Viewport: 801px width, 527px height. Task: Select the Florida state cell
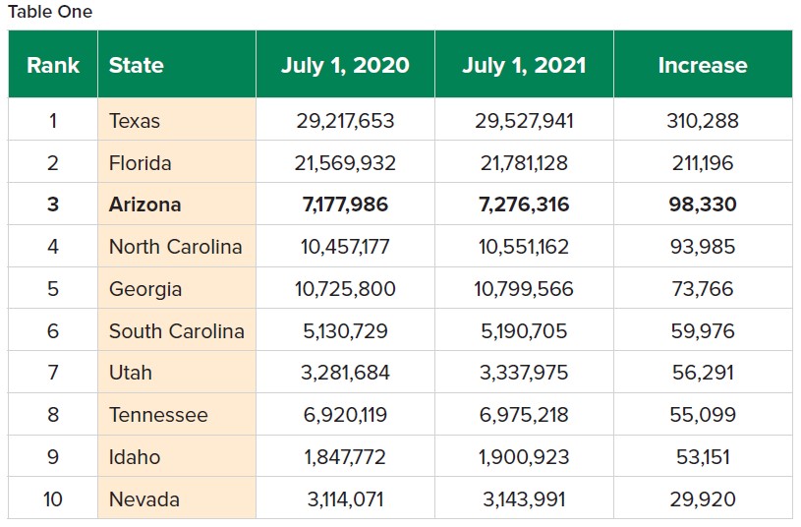tap(141, 163)
